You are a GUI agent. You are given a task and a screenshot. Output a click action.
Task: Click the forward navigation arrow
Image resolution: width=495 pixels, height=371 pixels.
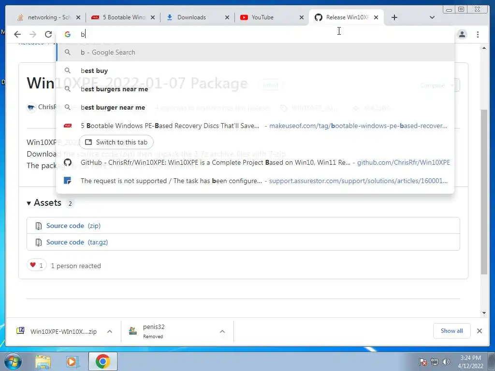point(33,34)
